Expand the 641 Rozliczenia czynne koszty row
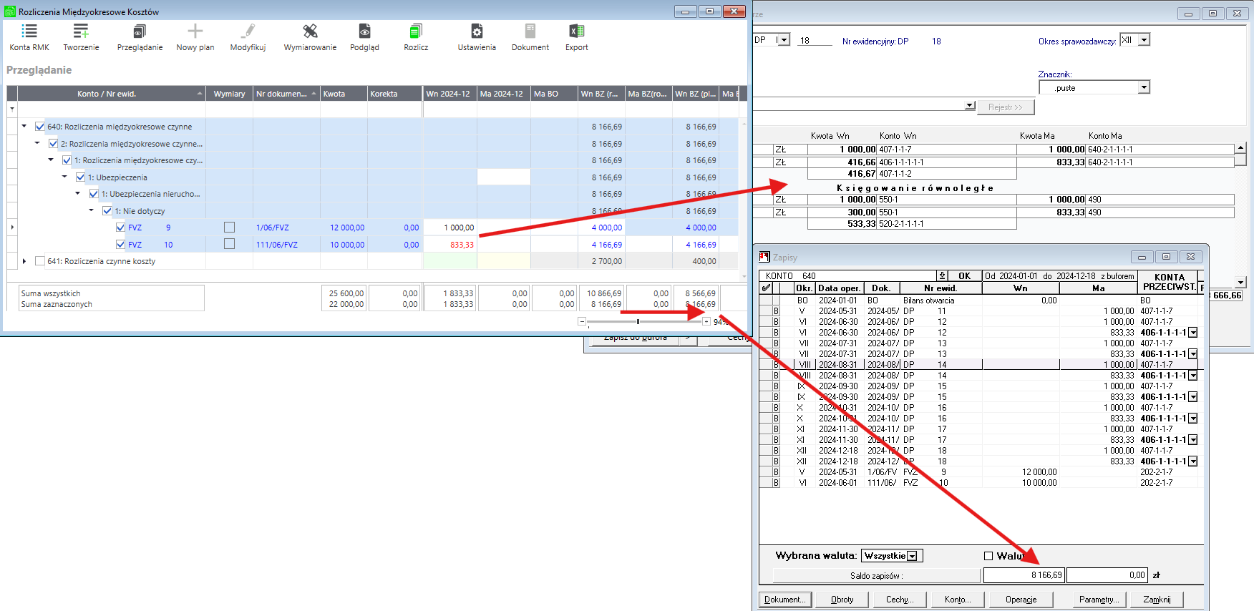This screenshot has height=611, width=1254. [24, 261]
